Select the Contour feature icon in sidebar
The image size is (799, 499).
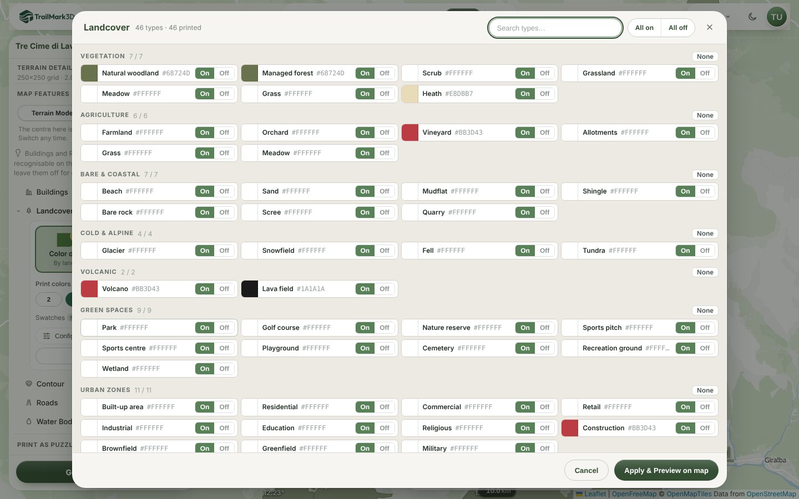29,384
